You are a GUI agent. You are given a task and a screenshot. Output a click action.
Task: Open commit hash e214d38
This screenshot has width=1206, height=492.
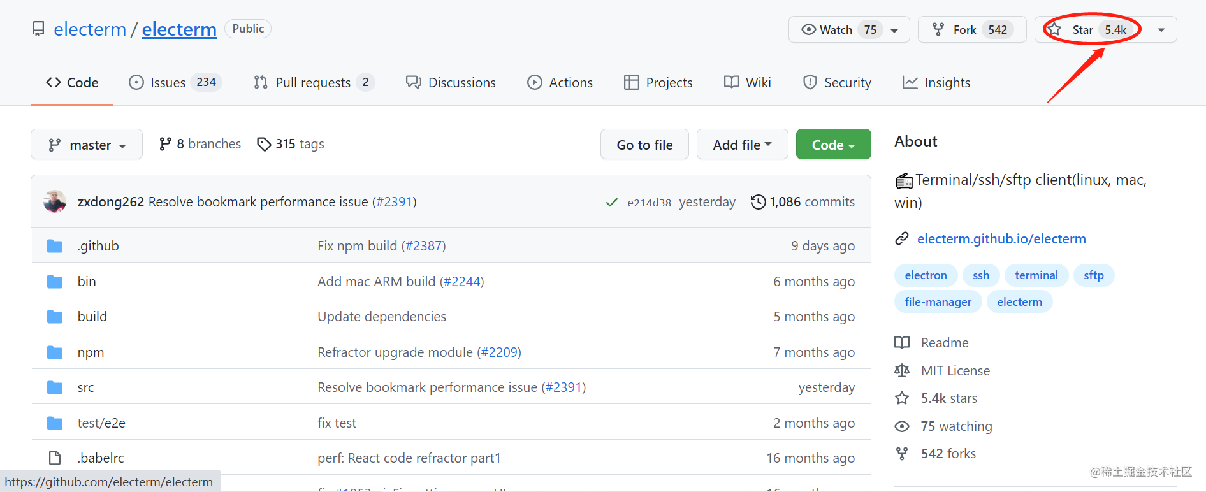click(x=649, y=203)
